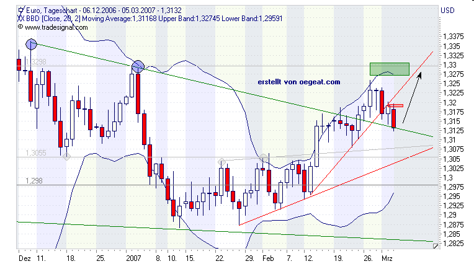Image resolution: width=474 pixels, height=269 pixels.
Task: Click price axis value 1,3125
Action: (453, 131)
